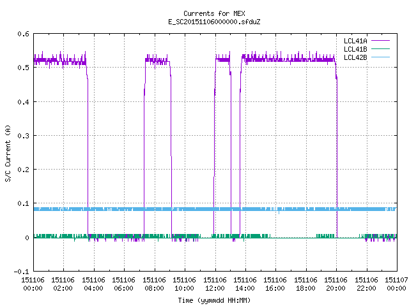Click the x-axis tick 151106 14:00

(x=245, y=284)
